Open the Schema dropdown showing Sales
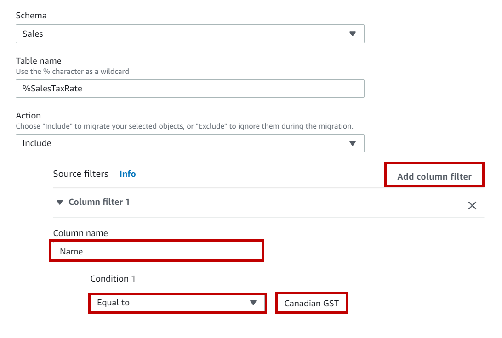The width and height of the screenshot is (502, 338). (184, 34)
